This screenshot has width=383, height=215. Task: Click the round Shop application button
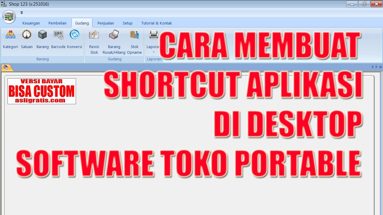coord(9,17)
